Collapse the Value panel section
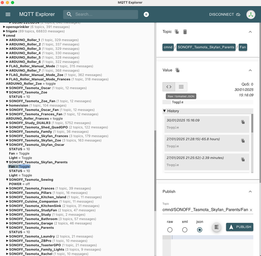 [250, 70]
